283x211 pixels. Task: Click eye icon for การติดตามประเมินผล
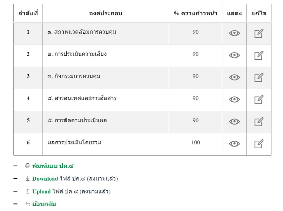(x=234, y=122)
